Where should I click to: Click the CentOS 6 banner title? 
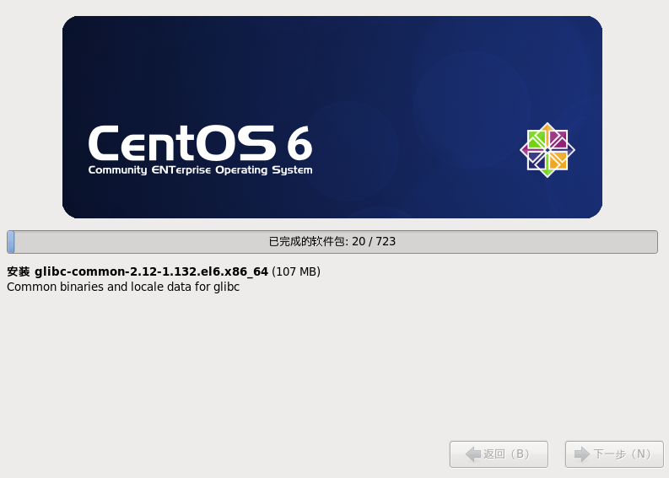(201, 142)
